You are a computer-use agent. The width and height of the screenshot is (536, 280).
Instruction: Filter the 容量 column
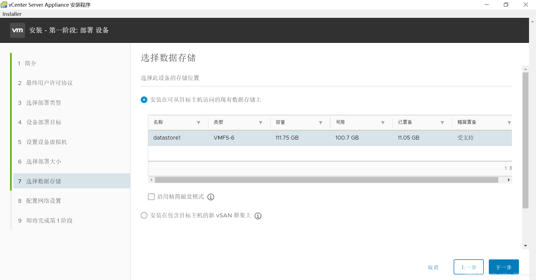[x=320, y=123]
